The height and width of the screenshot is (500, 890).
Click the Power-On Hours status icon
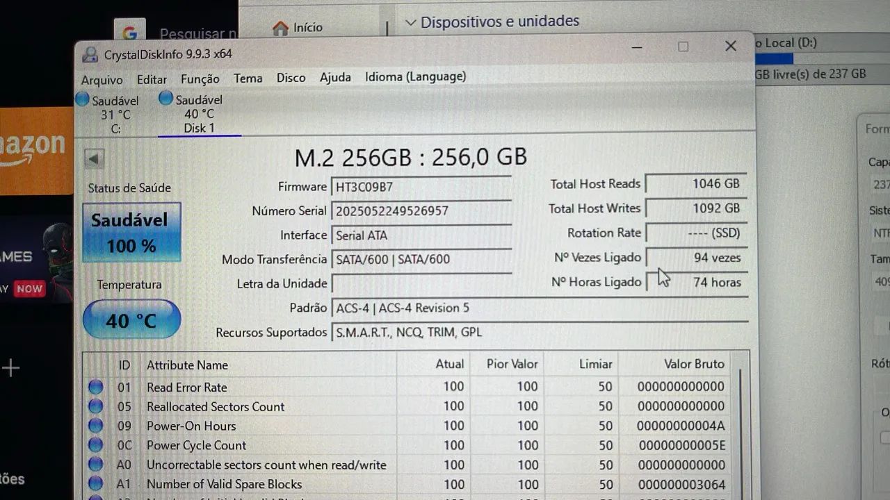[x=95, y=426]
